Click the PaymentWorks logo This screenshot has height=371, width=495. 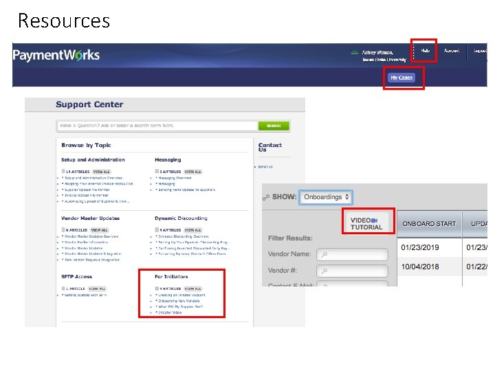click(x=56, y=55)
